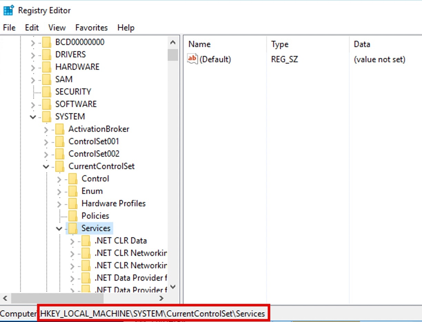Select the SECURITY key label
The width and height of the screenshot is (422, 322).
[73, 92]
